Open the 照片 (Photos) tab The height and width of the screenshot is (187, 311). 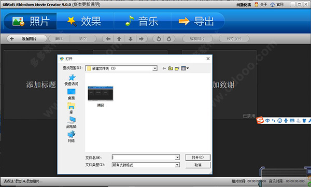[31, 21]
